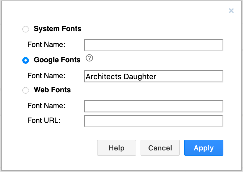This screenshot has height=172, width=243.
Task: Click the Font Name label under Google Fonts
Action: pyautogui.click(x=45, y=76)
